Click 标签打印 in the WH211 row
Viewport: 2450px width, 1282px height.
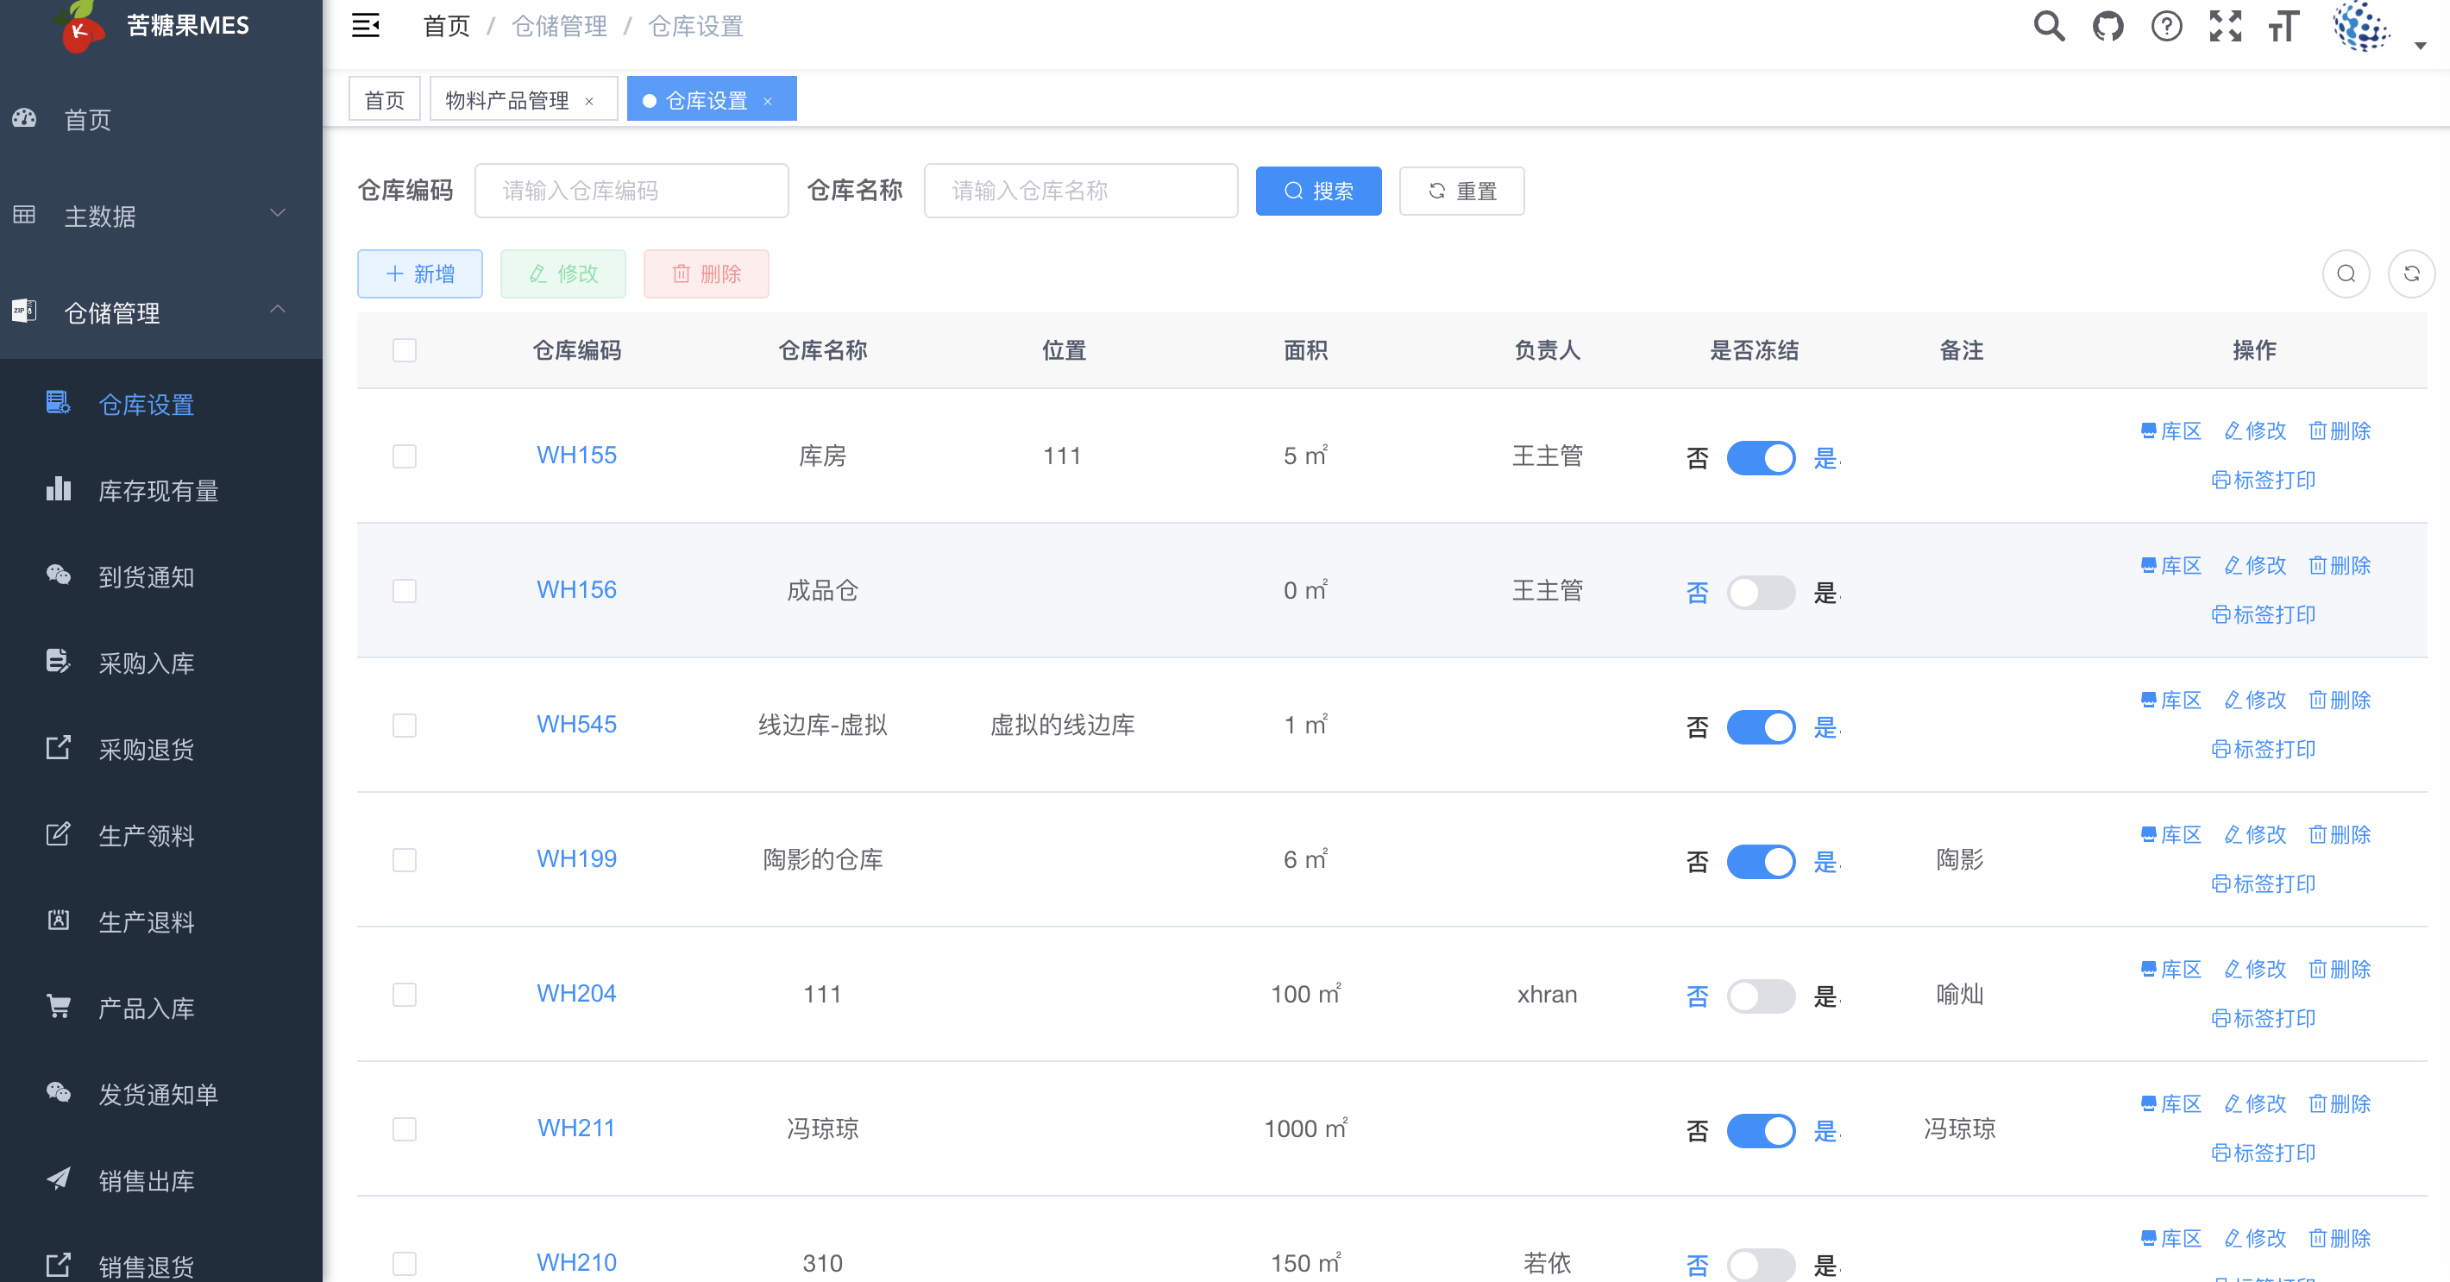click(x=2264, y=1153)
